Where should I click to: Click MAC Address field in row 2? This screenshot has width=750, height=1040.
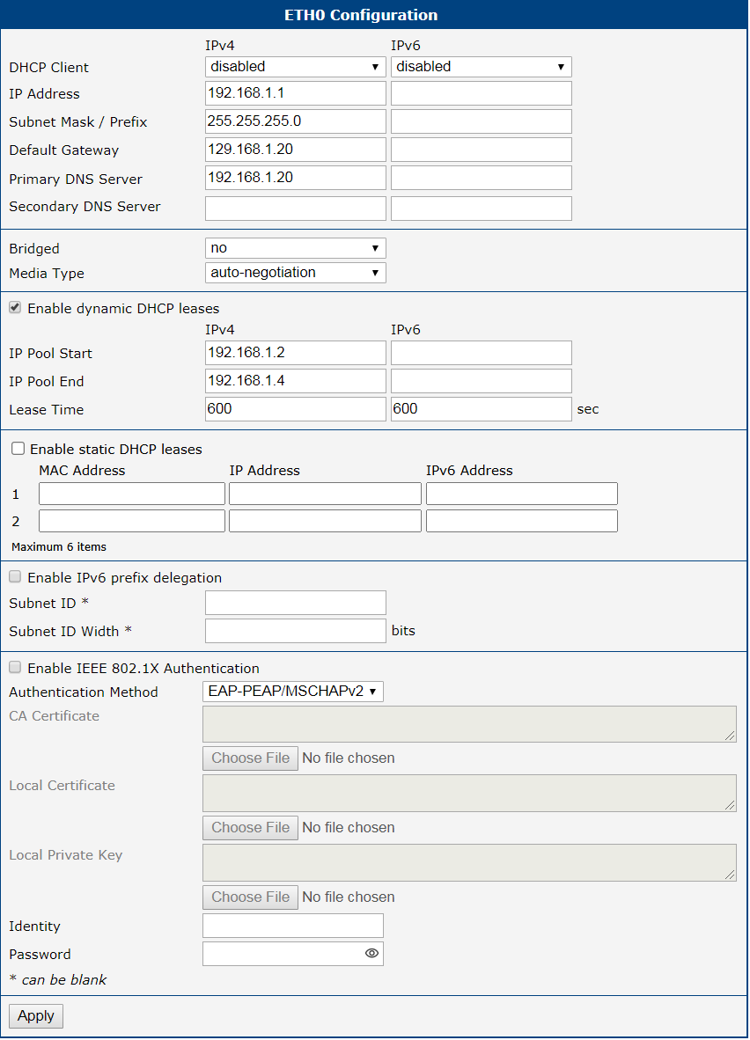point(132,521)
